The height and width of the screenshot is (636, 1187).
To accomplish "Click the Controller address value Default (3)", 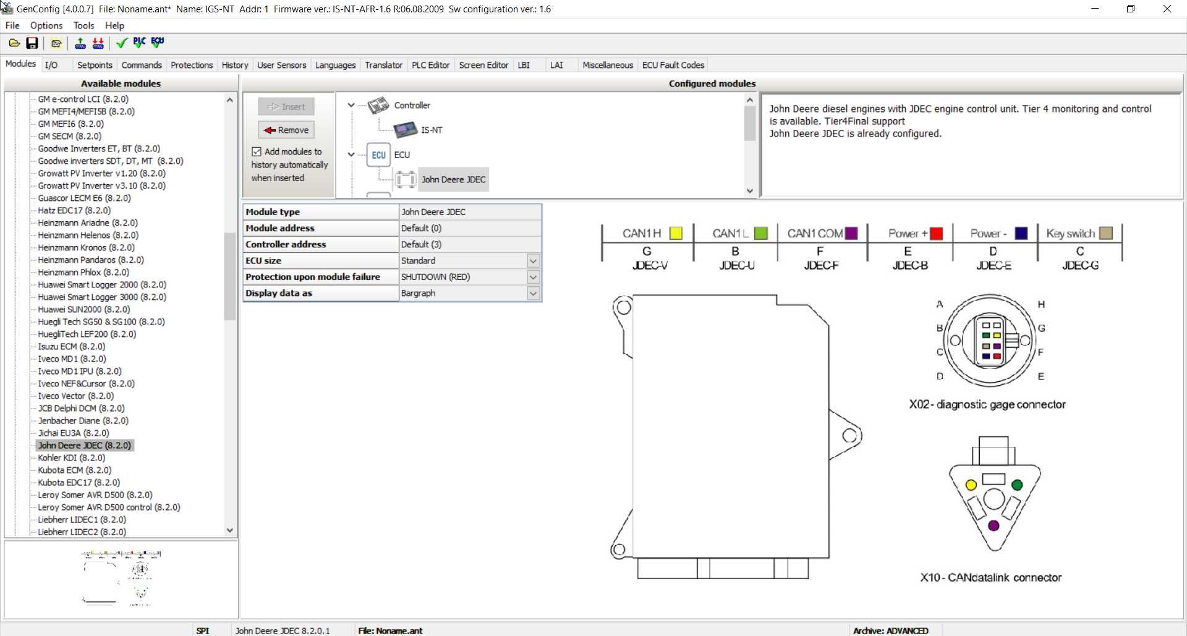I will point(470,244).
